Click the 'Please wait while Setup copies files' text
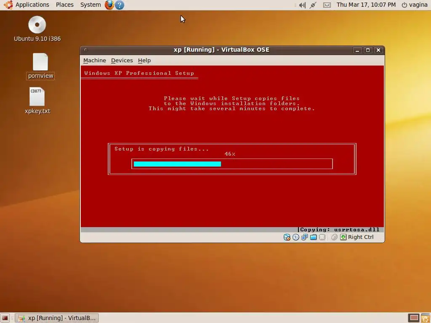The width and height of the screenshot is (431, 323). click(232, 98)
